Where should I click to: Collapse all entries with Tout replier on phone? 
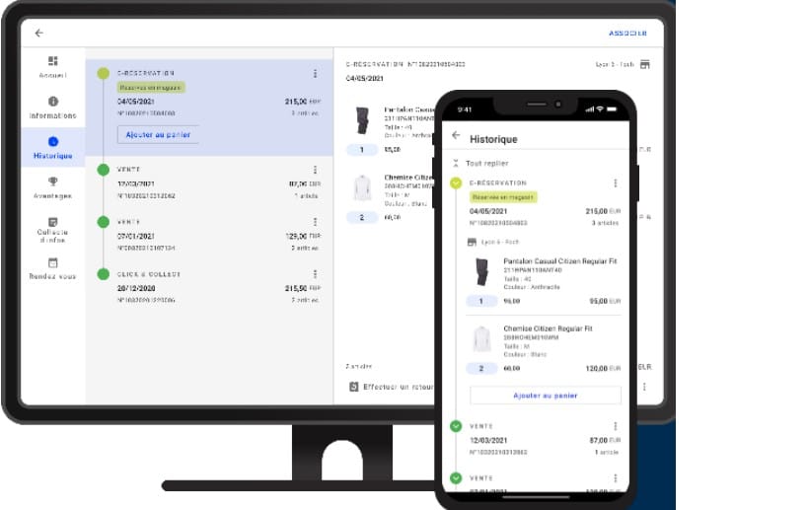click(x=486, y=163)
